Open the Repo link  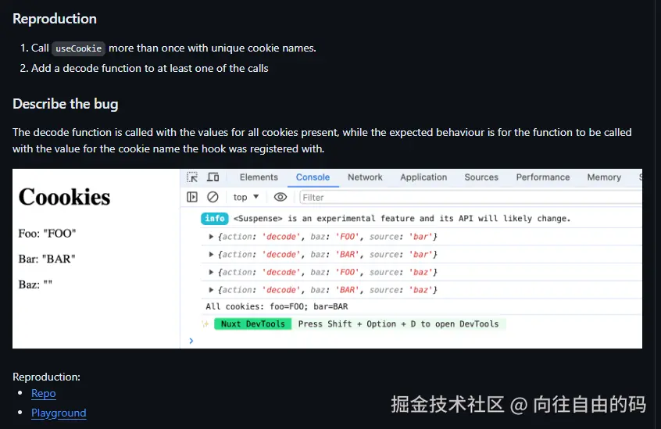point(44,393)
